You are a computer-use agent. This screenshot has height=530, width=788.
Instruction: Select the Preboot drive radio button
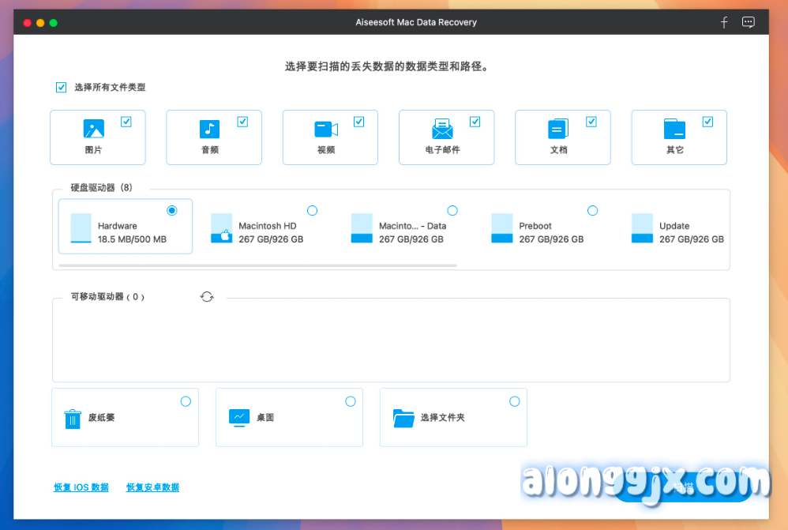(592, 211)
